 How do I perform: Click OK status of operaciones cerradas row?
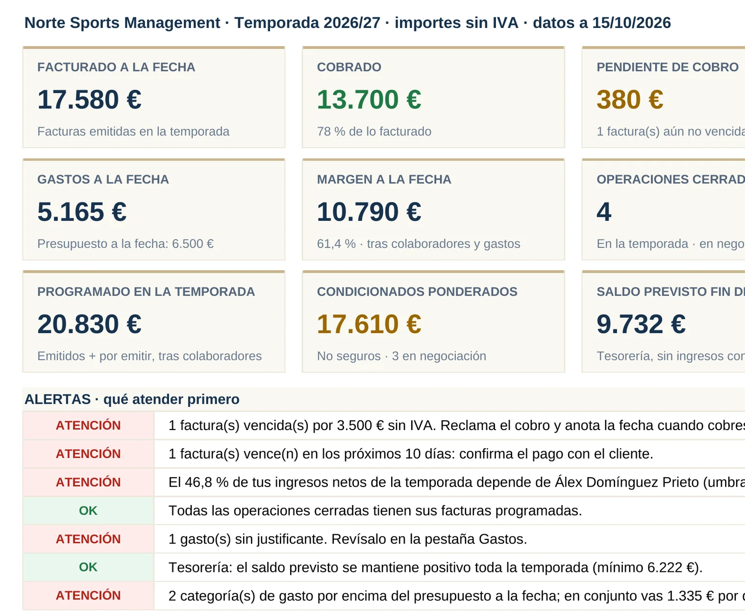coord(88,511)
